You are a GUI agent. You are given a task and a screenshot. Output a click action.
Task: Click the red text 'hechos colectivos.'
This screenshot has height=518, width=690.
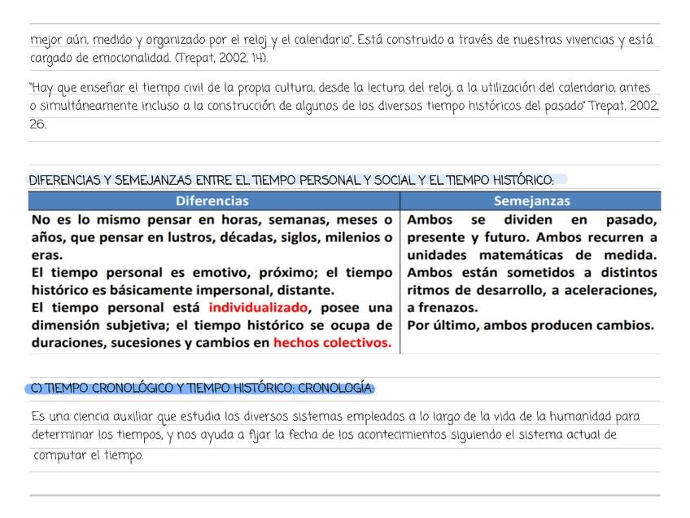click(332, 343)
